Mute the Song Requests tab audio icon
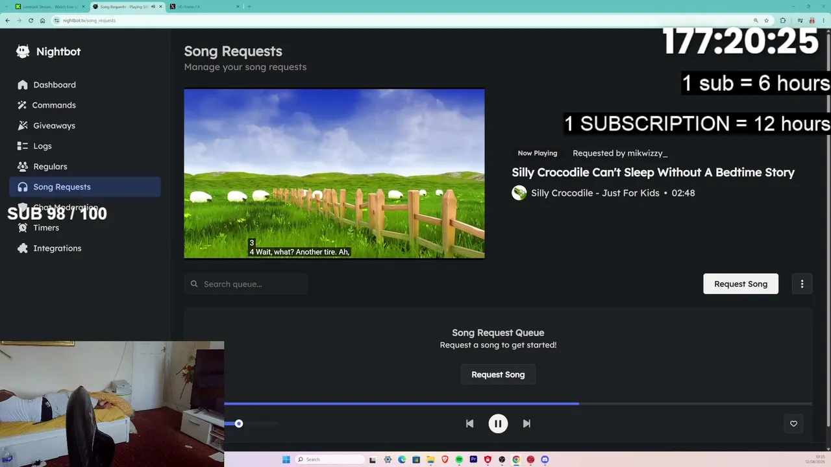This screenshot has height=467, width=831. point(153,6)
